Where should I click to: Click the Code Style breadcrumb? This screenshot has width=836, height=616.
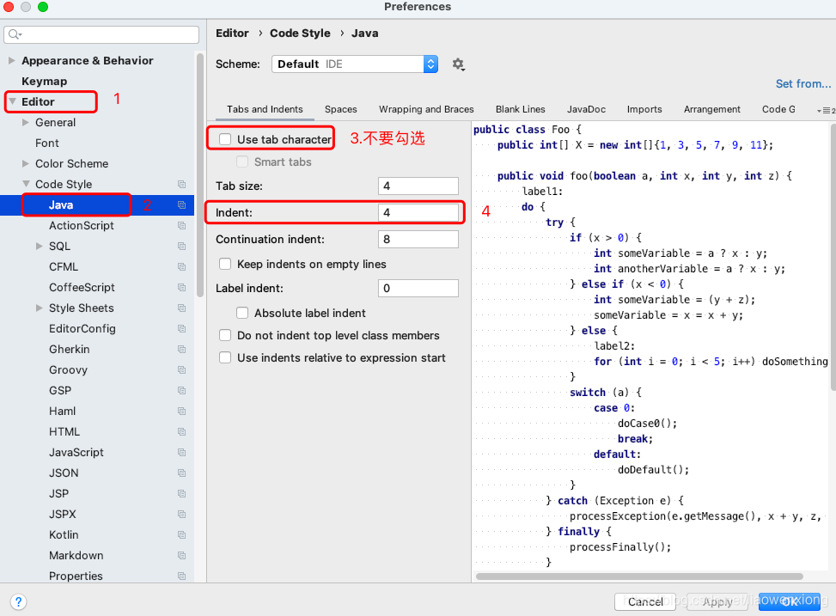pyautogui.click(x=300, y=33)
